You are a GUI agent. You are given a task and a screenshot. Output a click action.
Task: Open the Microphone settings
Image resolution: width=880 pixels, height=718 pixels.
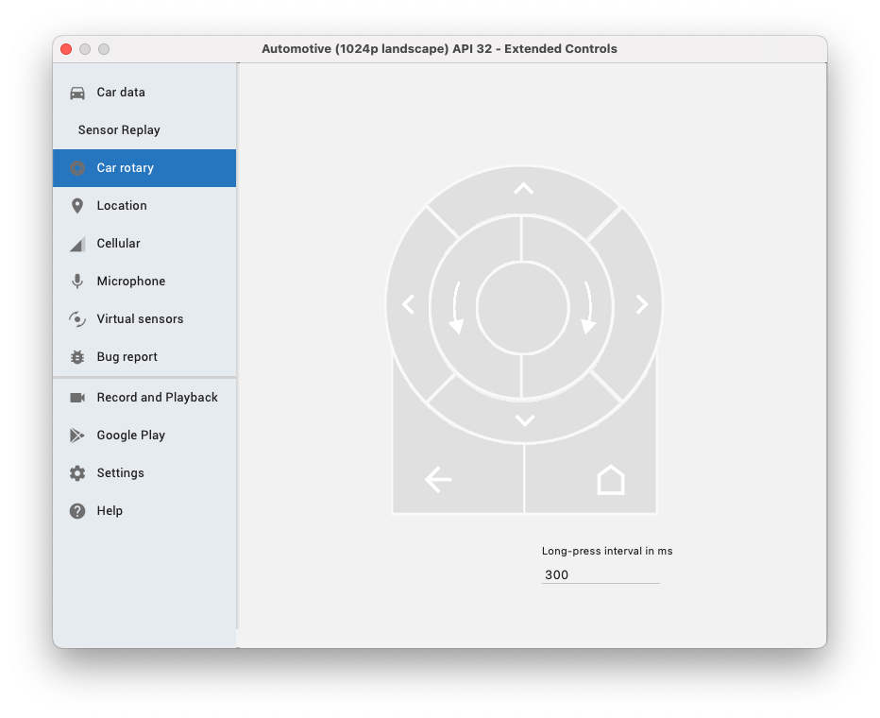130,282
